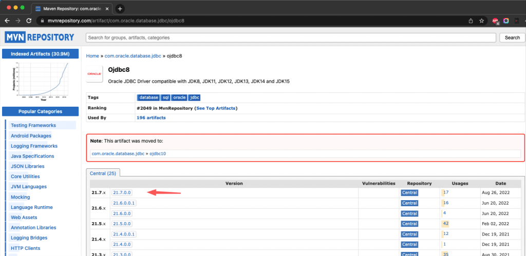Screen dimensions: 526x256
Task: Open HTTP Clients category
Action: pos(26,248)
